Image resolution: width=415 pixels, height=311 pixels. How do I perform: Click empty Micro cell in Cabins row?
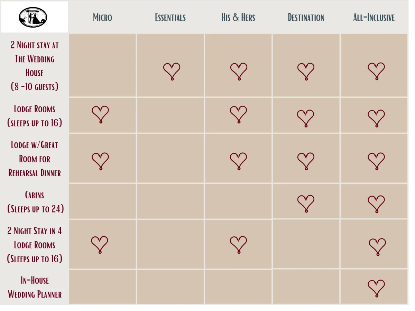coord(103,201)
